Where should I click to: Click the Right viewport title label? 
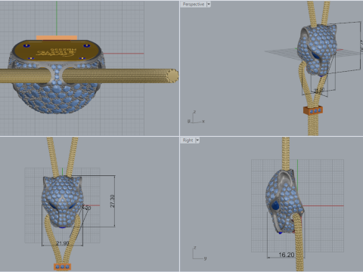188,141
